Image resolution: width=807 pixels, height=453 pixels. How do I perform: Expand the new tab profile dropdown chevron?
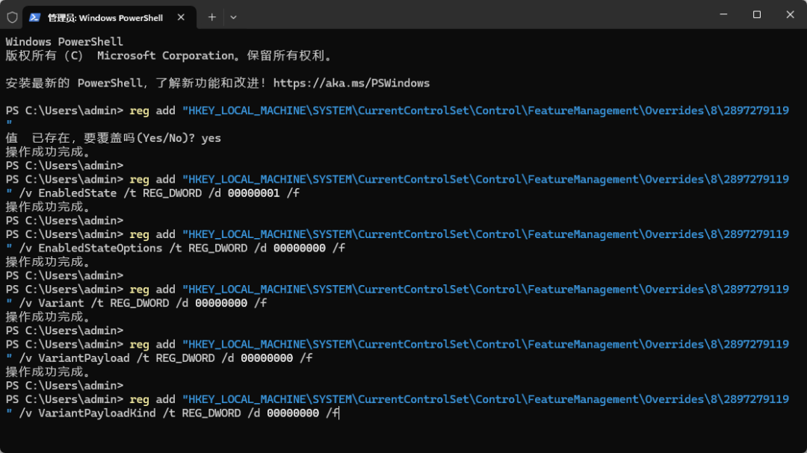click(x=233, y=16)
